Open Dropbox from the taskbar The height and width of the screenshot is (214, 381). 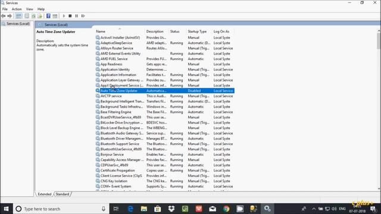[171, 209]
